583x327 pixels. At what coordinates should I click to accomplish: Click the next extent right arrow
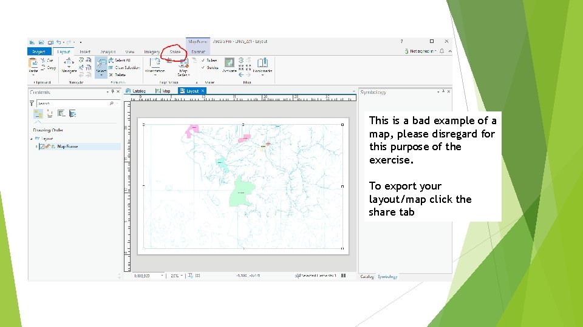coord(248,75)
